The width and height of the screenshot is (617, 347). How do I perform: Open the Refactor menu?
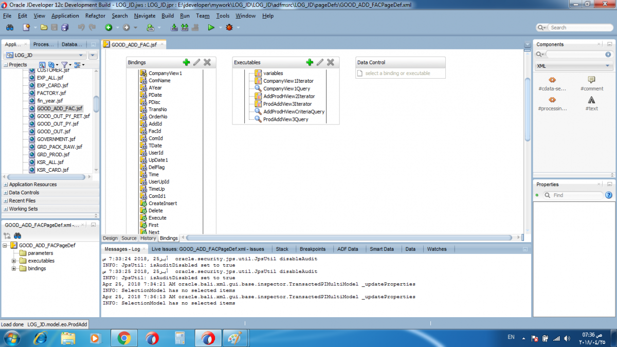click(x=95, y=16)
